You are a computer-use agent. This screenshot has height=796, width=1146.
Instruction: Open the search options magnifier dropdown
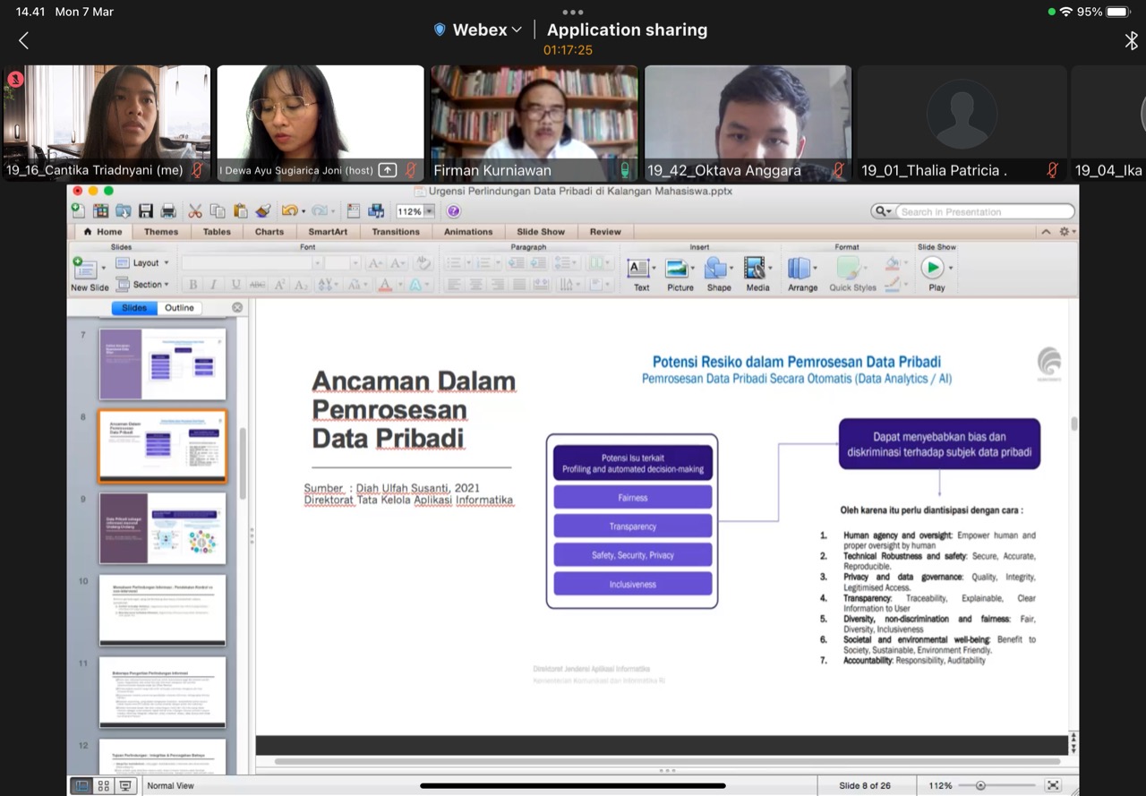883,211
